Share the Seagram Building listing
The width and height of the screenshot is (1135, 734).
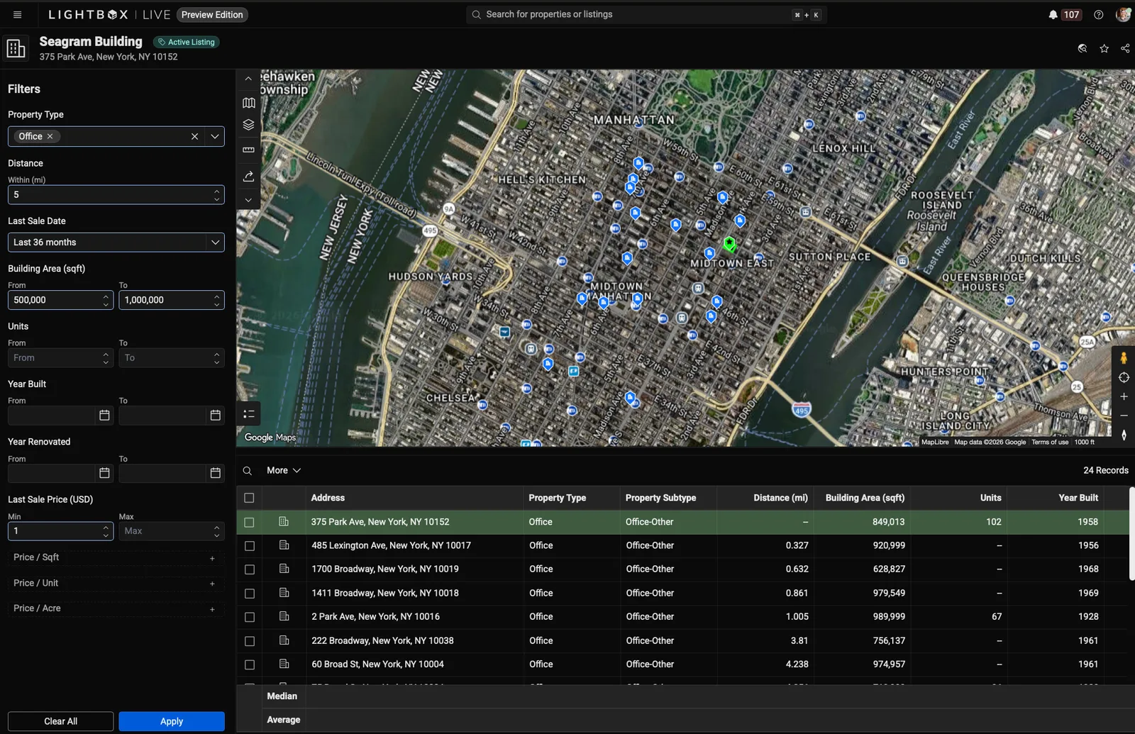coord(1125,48)
